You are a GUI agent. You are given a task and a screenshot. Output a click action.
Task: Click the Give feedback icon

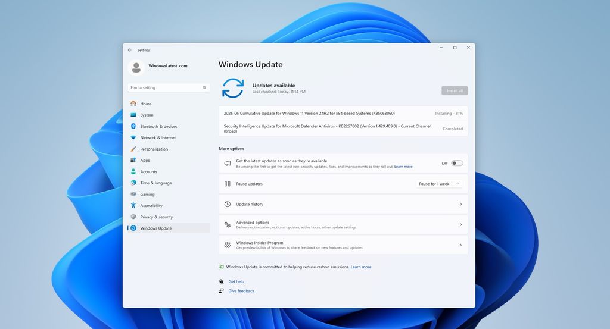(222, 290)
